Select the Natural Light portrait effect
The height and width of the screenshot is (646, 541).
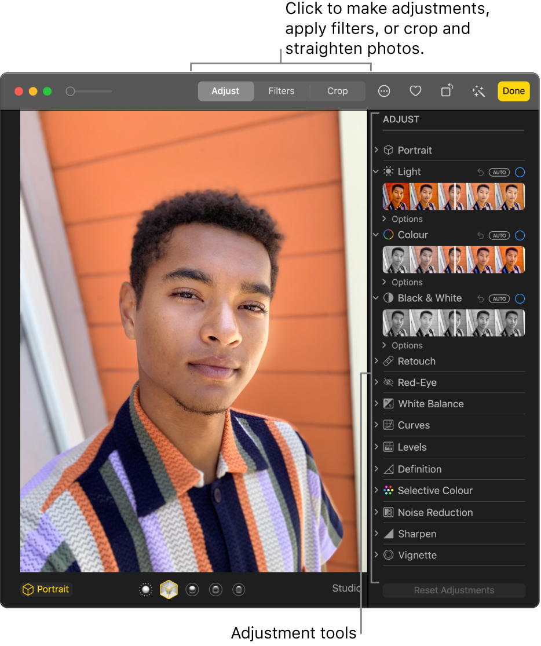(x=146, y=589)
